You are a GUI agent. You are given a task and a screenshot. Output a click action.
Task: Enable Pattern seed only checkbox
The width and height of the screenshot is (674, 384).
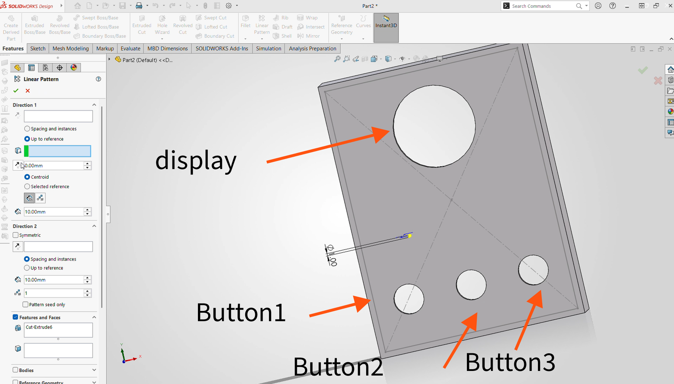(x=25, y=305)
